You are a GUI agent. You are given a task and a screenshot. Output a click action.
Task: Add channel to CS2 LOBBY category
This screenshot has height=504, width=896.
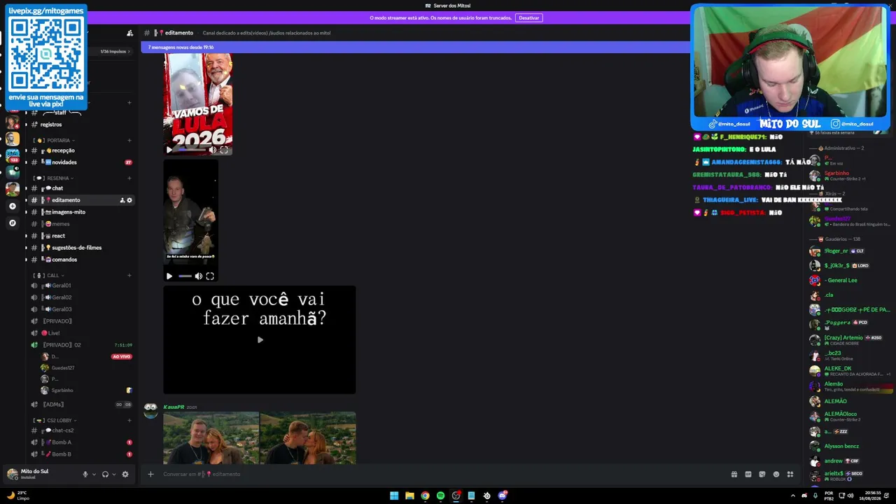point(129,420)
